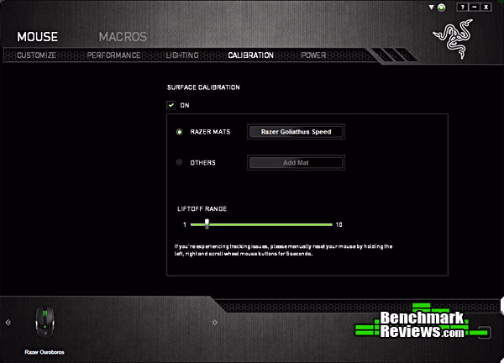
Task: Minimize the Razer Synapse window
Action: (x=475, y=7)
